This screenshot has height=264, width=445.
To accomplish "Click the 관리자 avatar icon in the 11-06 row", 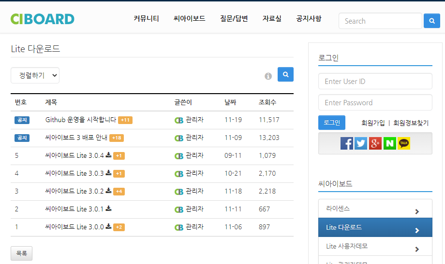I will tap(179, 227).
